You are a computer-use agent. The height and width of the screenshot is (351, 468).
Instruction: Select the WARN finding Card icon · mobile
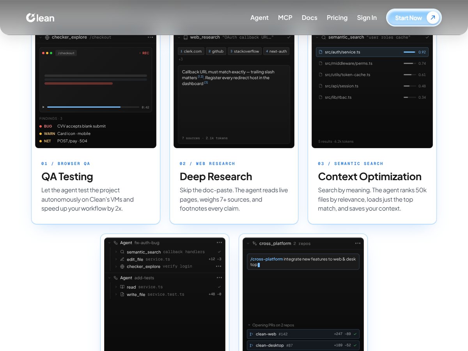pos(96,134)
